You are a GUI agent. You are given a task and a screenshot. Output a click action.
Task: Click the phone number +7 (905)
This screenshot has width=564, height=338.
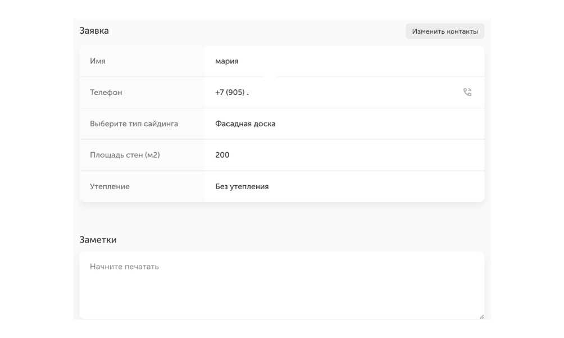coord(230,93)
